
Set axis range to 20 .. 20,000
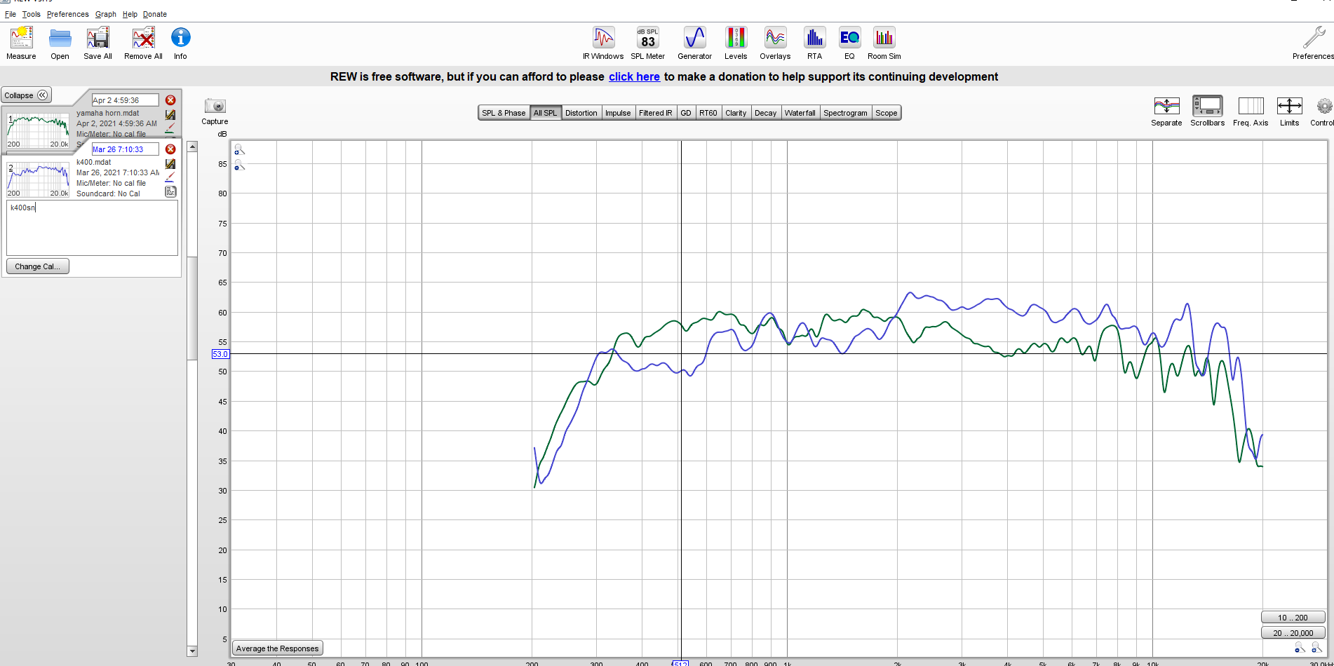point(1293,633)
